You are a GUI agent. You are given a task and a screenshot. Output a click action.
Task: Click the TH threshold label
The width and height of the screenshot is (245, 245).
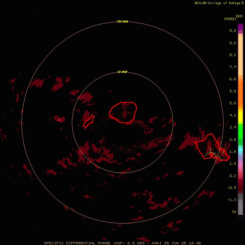pyautogui.click(x=234, y=212)
